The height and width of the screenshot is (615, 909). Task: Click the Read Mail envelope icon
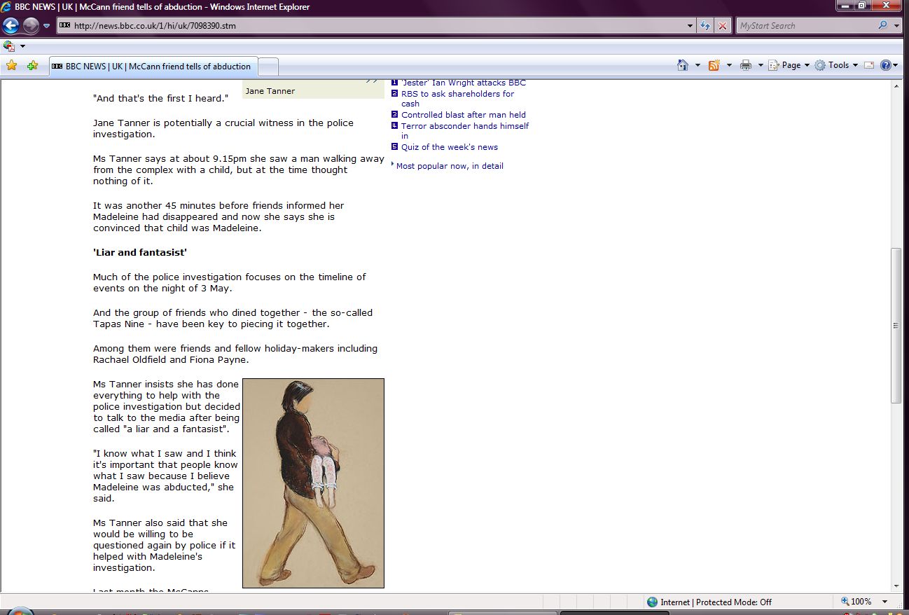(x=869, y=65)
